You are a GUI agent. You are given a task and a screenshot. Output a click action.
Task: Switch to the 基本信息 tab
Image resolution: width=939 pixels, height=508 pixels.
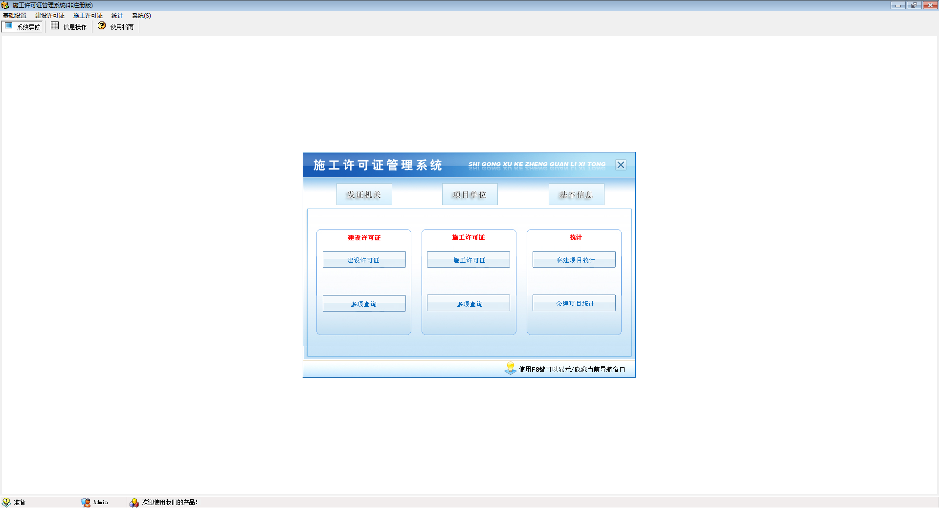click(x=577, y=194)
